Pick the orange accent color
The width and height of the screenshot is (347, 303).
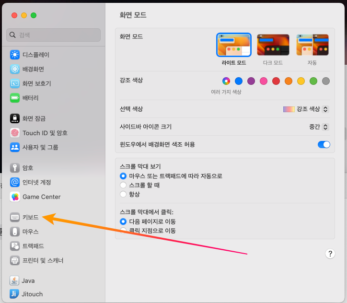pyautogui.click(x=289, y=81)
